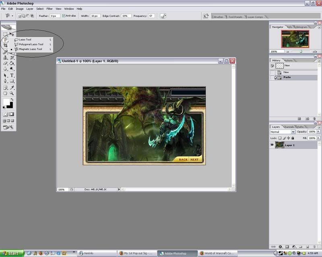Screen dimensions: 322x257
Task: Open World of Warcraft taskbar window
Action: [218, 253]
